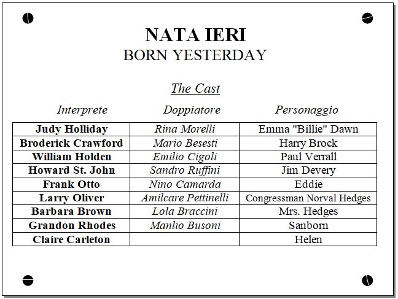Click the Emma "Billie" Dawn cell

[308, 130]
